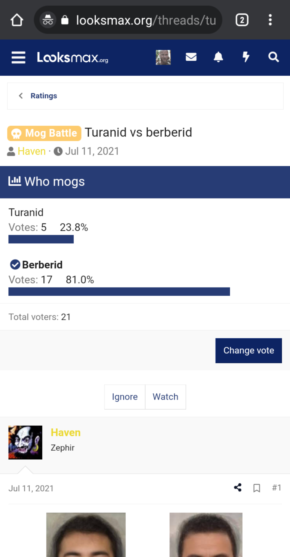Share post number one

coord(238,488)
